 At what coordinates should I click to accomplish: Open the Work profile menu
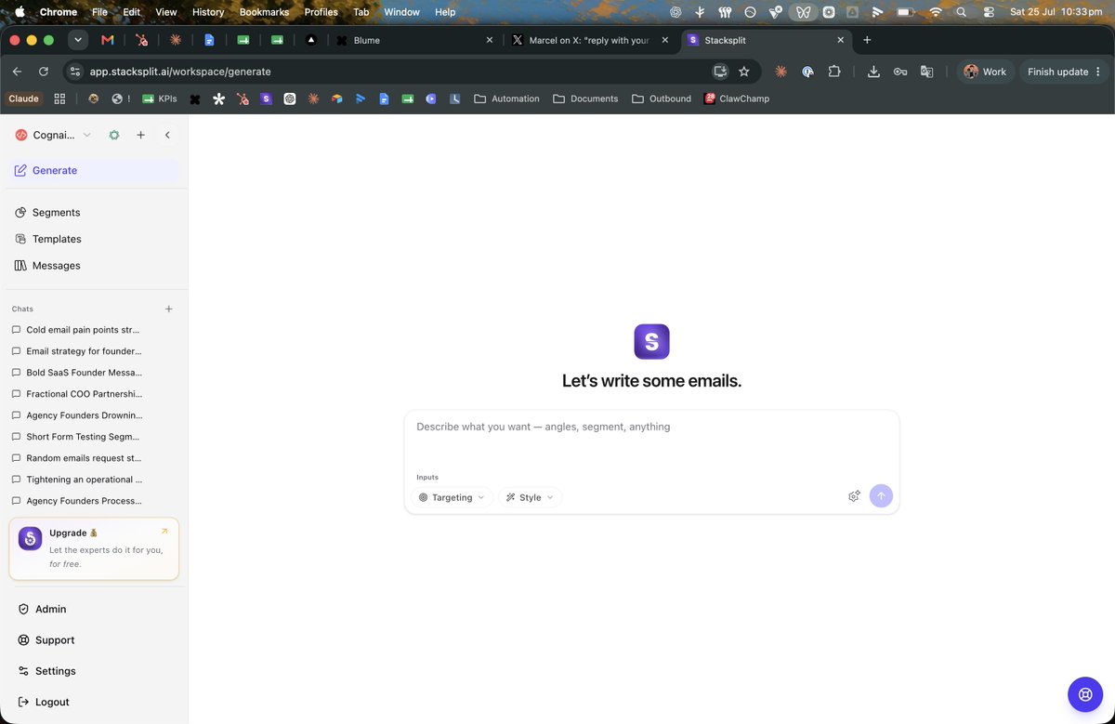click(x=985, y=72)
